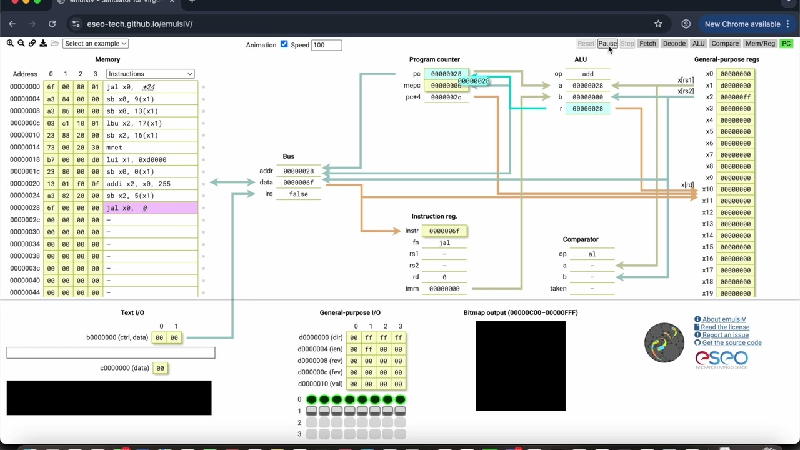Open the Instructions memory view dropdown
800x450 pixels.
pyautogui.click(x=150, y=74)
